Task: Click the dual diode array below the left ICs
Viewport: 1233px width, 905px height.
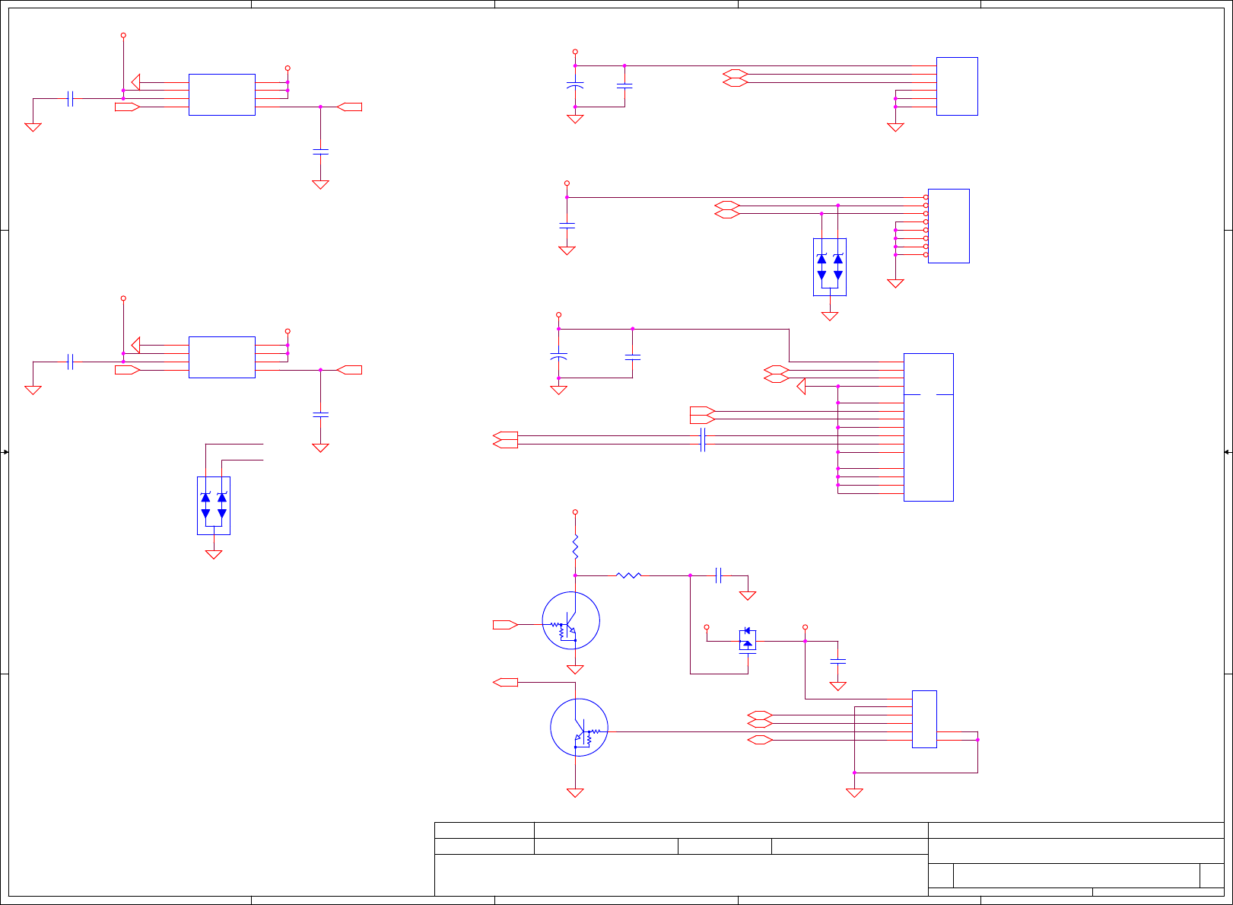Action: click(214, 505)
